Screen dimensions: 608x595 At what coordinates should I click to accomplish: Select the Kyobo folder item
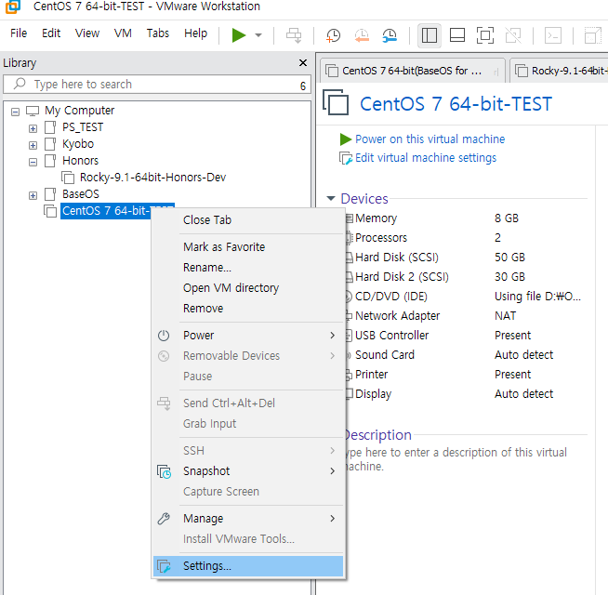point(78,144)
